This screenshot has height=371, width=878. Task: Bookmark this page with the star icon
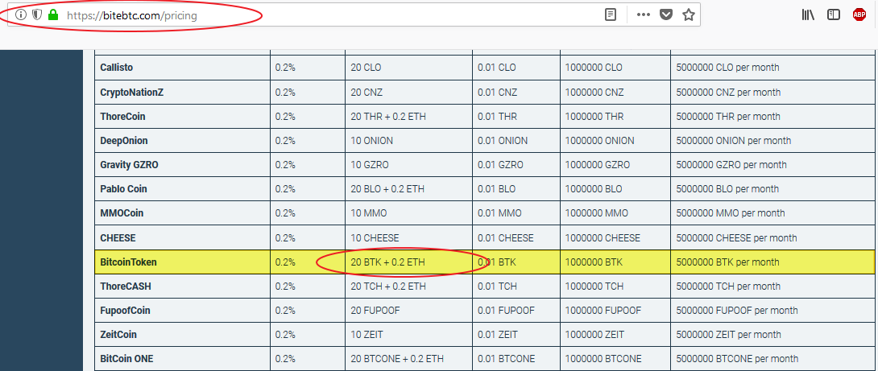tap(689, 15)
